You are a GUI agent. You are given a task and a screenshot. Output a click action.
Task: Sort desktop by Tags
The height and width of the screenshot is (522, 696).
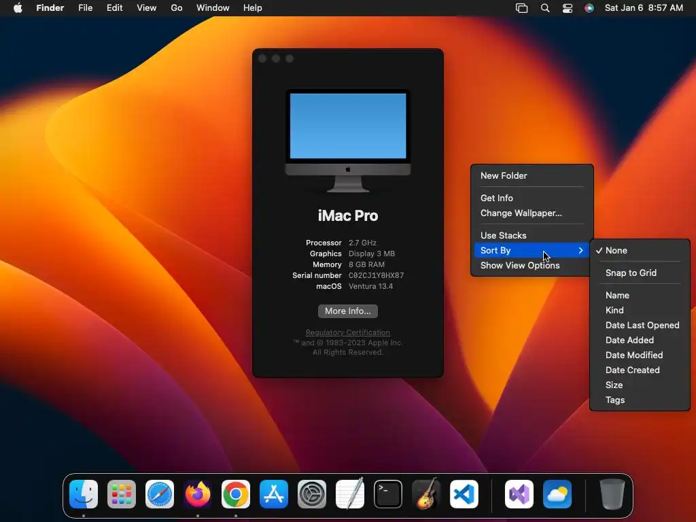click(x=640, y=400)
